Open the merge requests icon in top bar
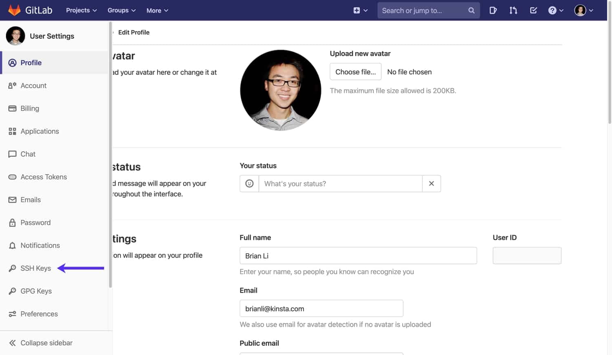Viewport: 612px width, 355px height. 513,10
